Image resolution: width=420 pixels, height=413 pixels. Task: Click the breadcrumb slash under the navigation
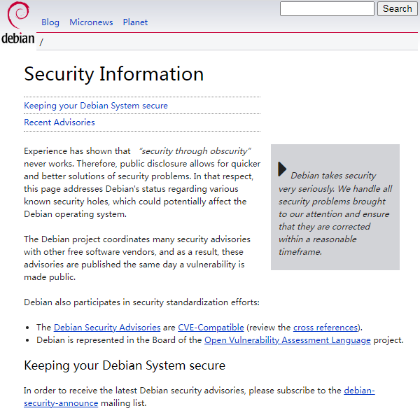(41, 42)
